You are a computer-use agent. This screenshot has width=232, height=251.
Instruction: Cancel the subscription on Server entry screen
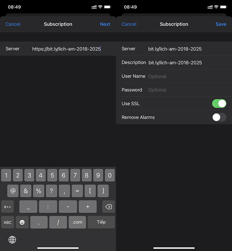click(x=13, y=24)
